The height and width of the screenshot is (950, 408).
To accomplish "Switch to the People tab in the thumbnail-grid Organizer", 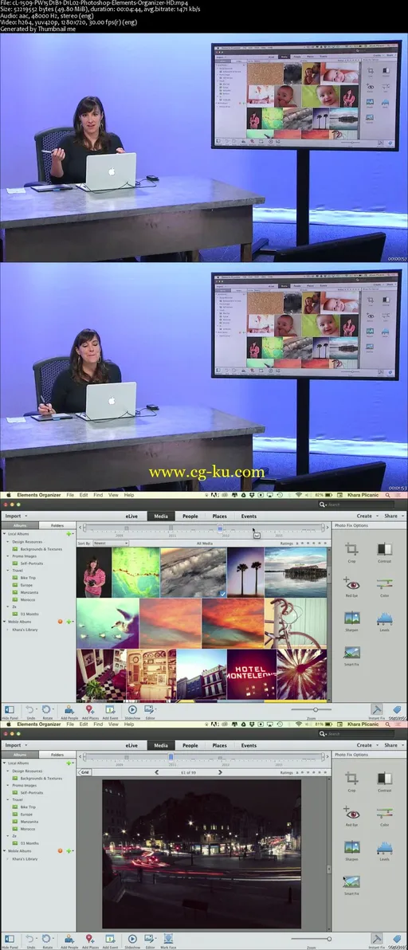I will 190,516.
